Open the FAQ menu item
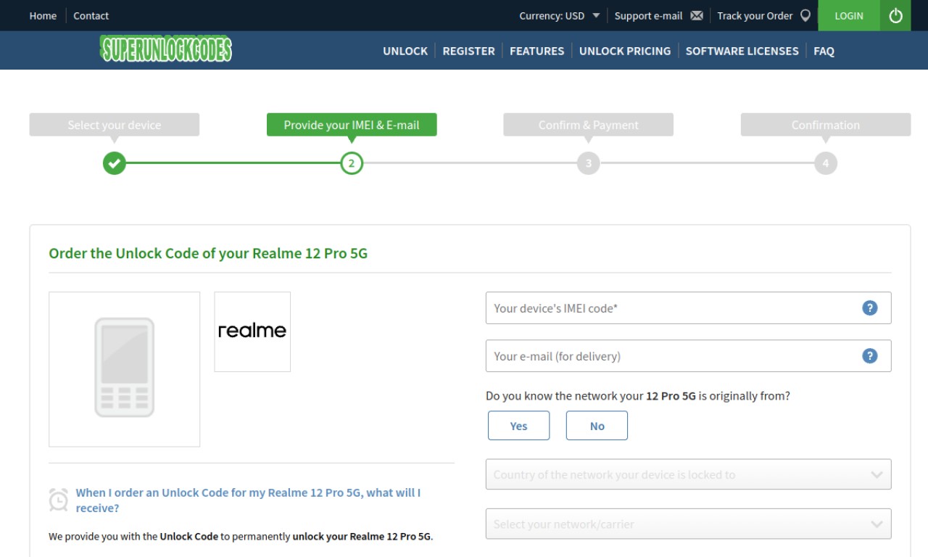This screenshot has height=557, width=928. click(824, 51)
